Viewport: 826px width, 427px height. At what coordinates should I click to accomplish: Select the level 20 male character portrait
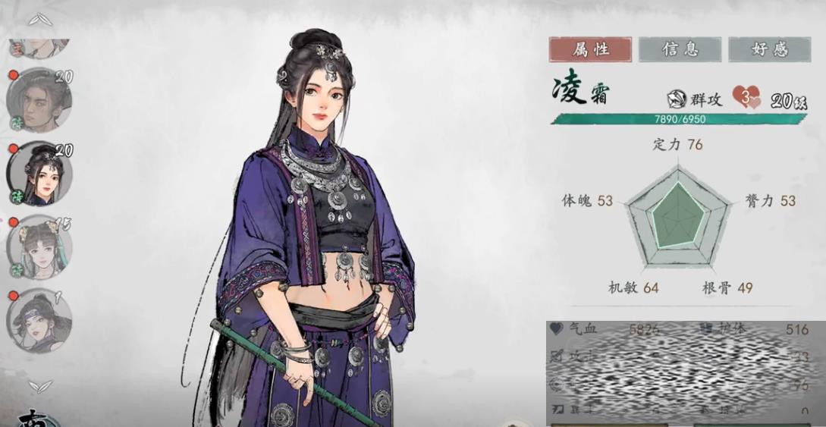[x=39, y=100]
